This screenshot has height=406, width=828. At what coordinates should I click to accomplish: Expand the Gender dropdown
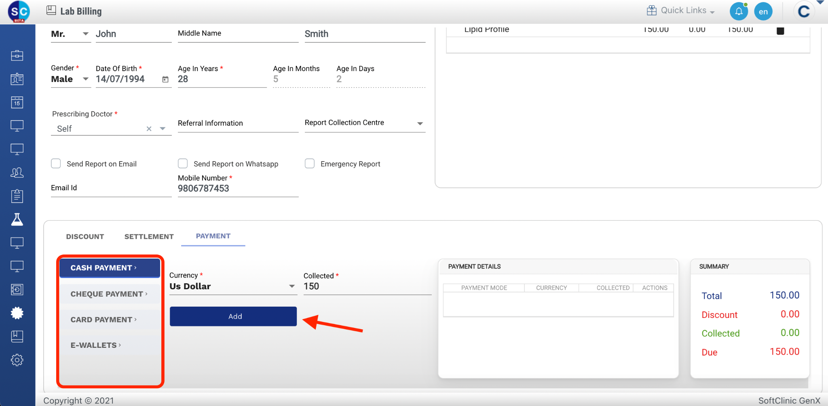[85, 79]
